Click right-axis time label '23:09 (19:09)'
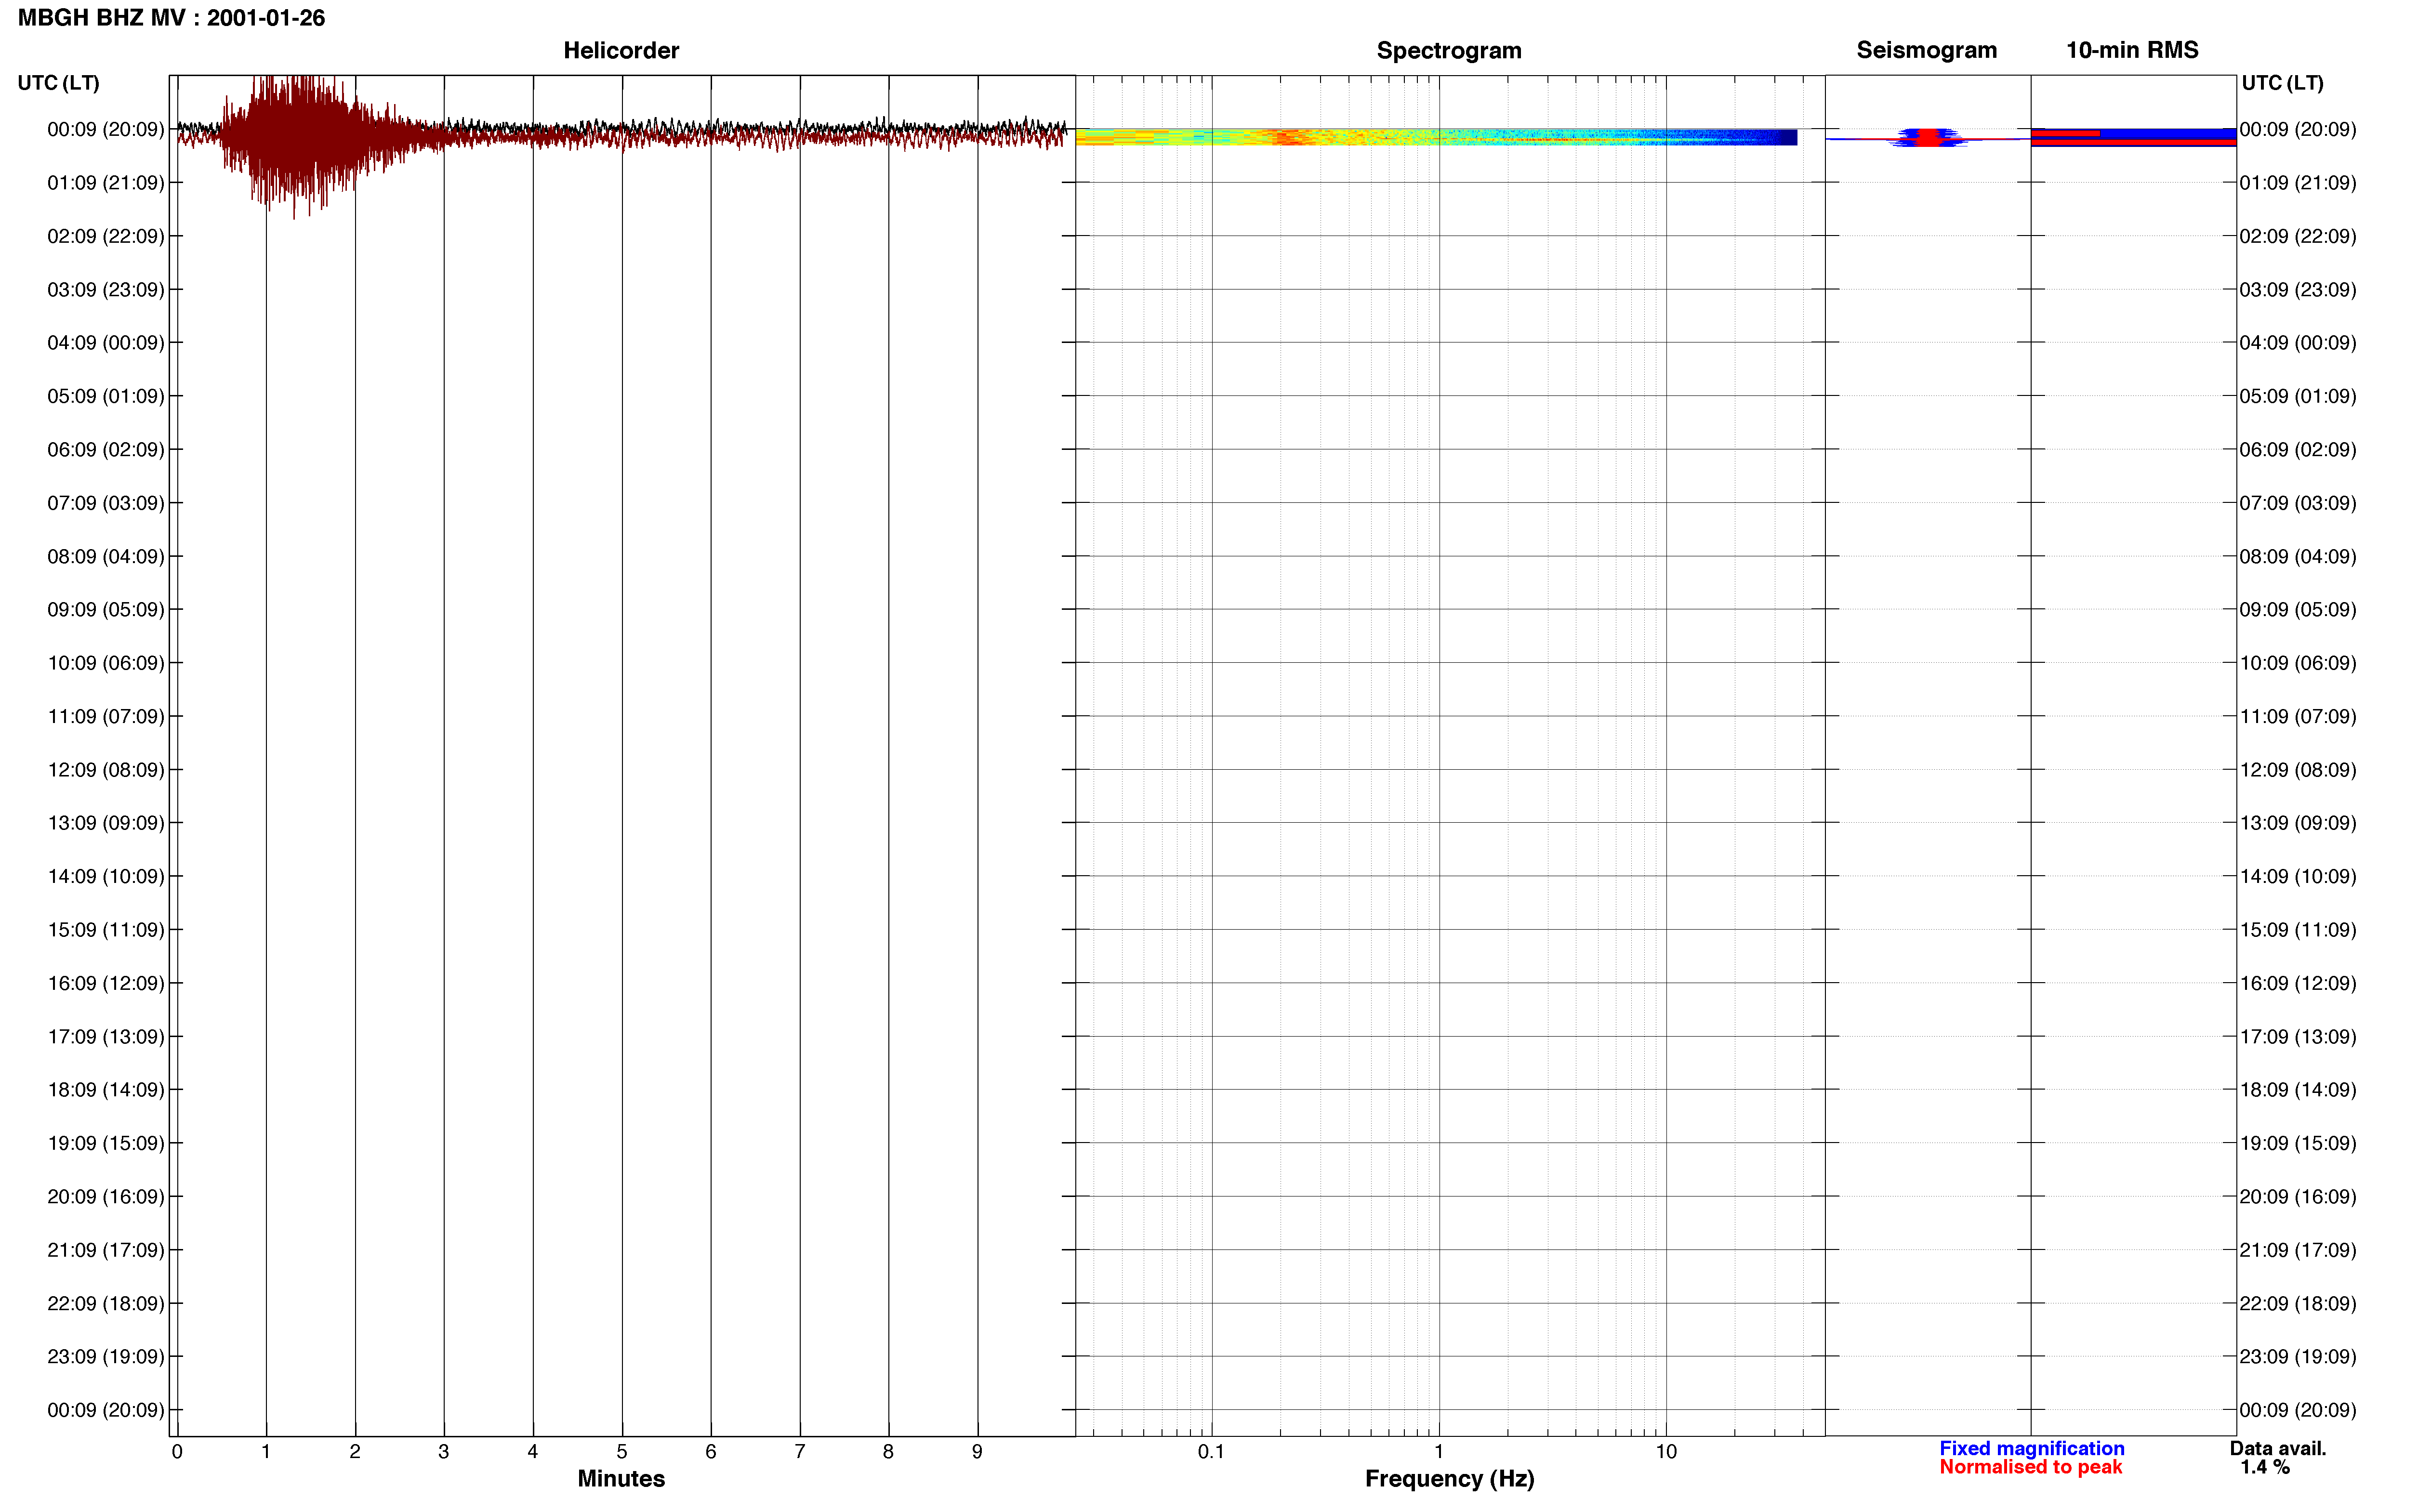The image size is (2418, 1512). pyautogui.click(x=2298, y=1357)
